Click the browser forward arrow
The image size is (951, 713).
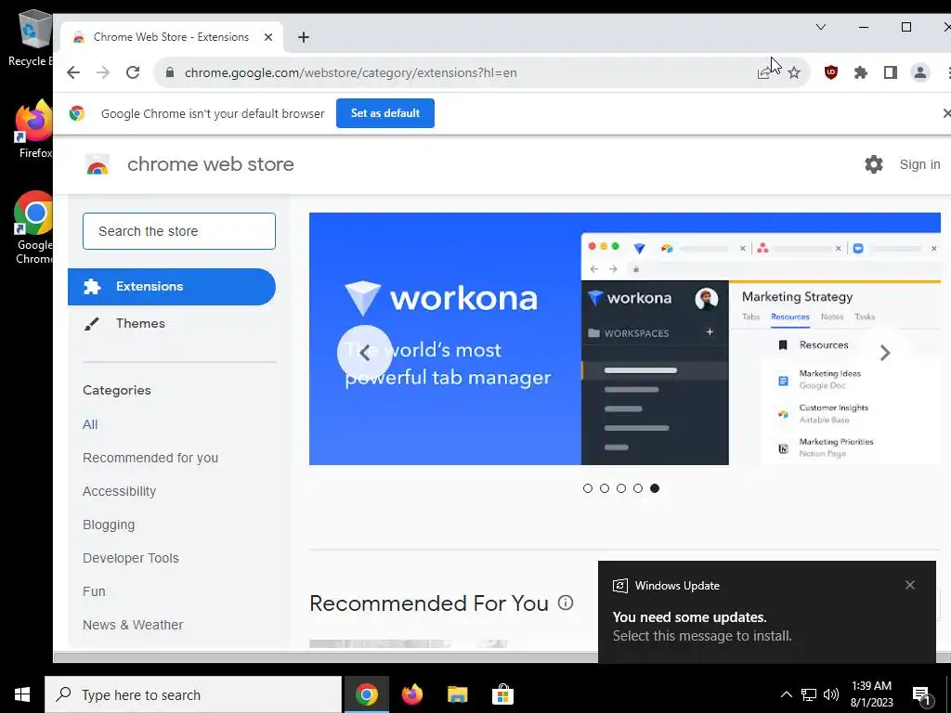[103, 72]
